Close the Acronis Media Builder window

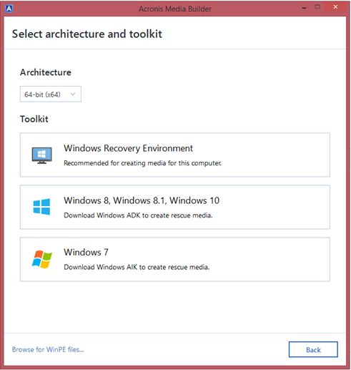(x=335, y=7)
